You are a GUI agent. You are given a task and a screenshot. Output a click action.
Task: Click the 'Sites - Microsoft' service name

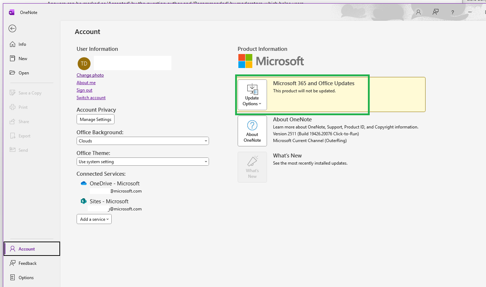[x=109, y=201]
